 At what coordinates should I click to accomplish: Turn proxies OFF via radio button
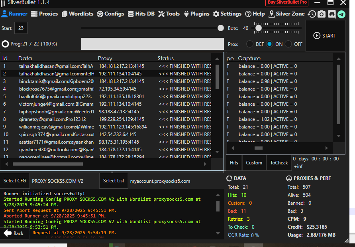pos(288,44)
